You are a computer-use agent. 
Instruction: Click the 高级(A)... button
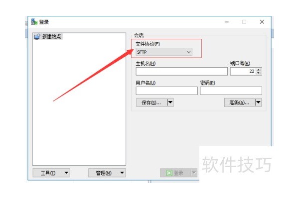tap(240, 102)
